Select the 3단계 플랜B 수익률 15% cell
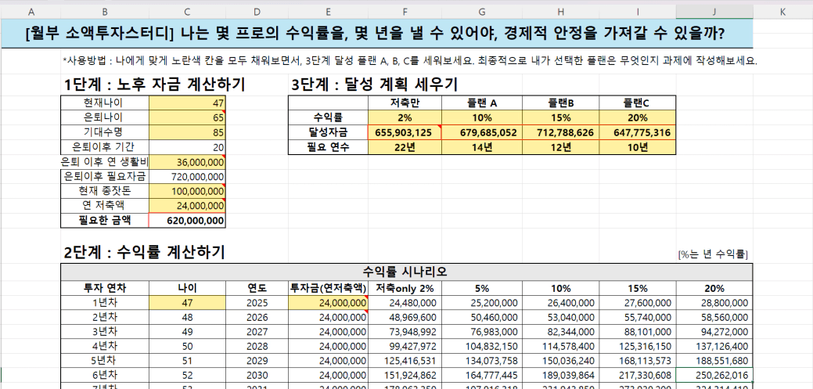This screenshot has width=813, height=389. (560, 117)
